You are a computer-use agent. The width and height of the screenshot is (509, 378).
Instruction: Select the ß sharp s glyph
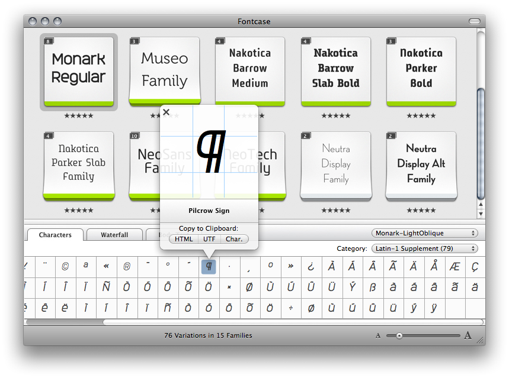(373, 287)
